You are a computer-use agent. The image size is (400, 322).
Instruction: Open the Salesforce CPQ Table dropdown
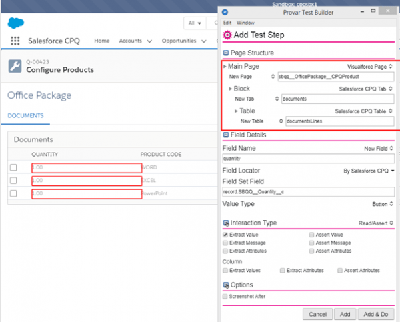[x=364, y=111]
